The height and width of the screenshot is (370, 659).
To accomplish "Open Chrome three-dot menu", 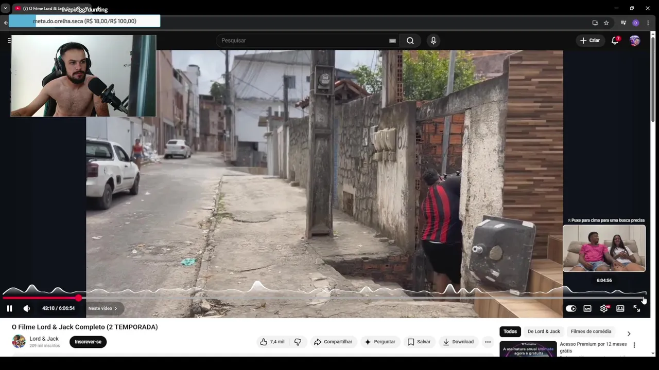I will pos(648,23).
